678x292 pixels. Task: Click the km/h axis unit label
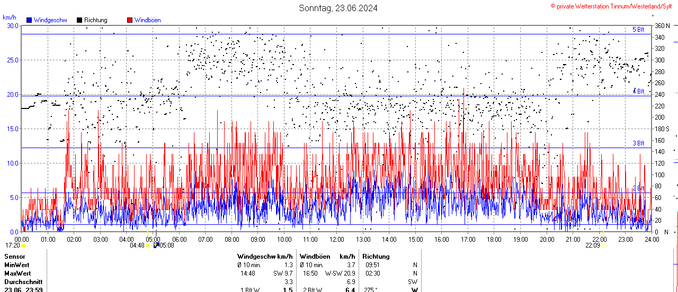10,17
